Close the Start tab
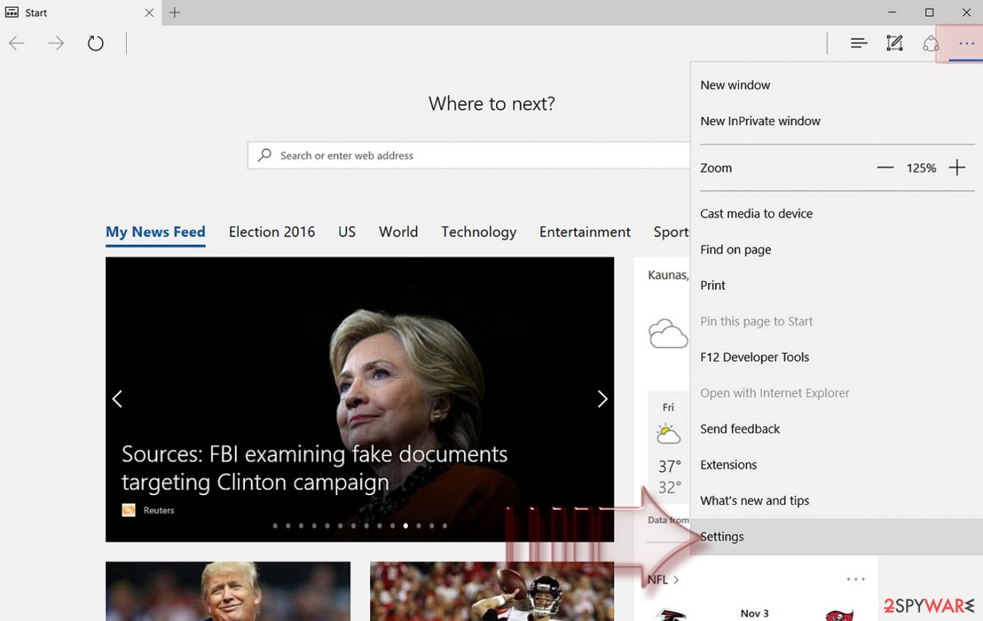This screenshot has height=621, width=983. 149,13
